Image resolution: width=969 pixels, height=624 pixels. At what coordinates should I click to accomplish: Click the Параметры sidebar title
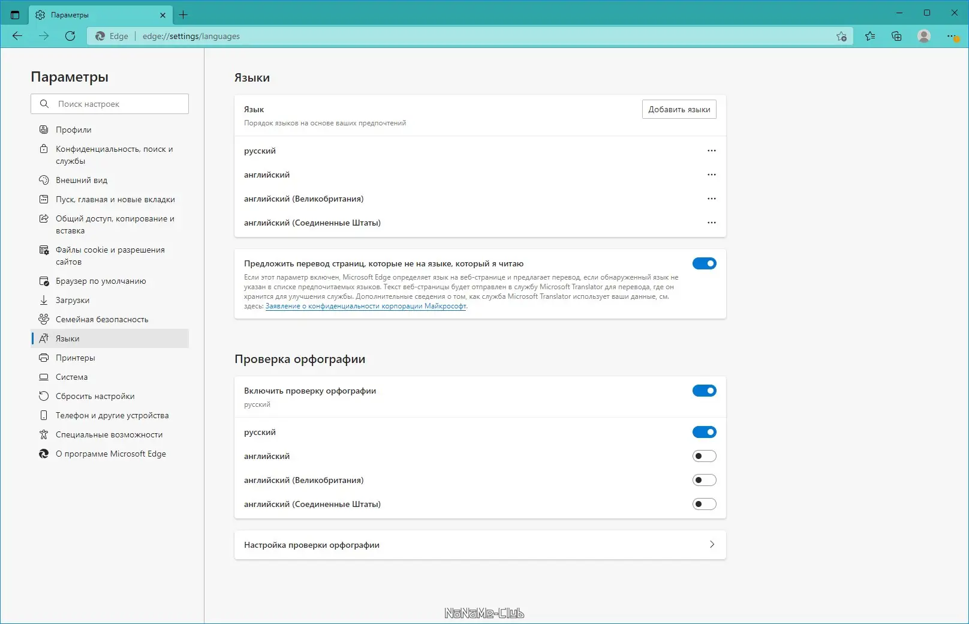click(70, 77)
